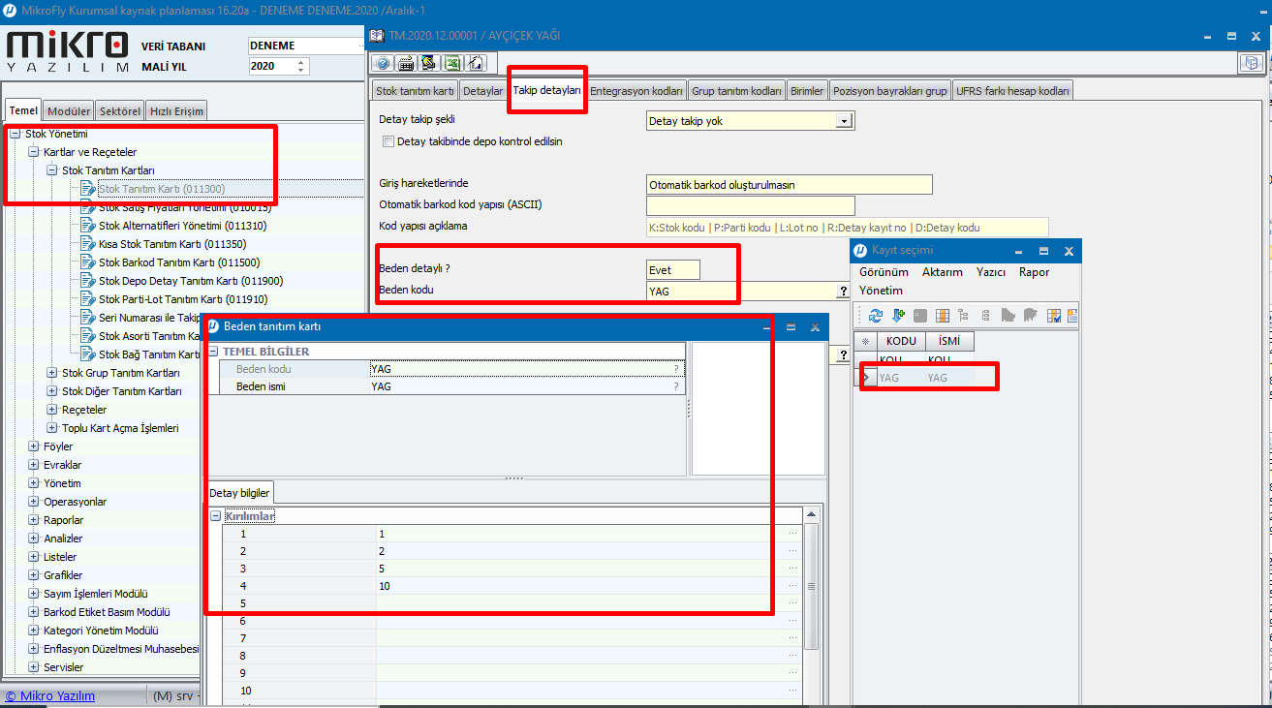Open Birimler tab
Screen dimensions: 1272x708
807,91
